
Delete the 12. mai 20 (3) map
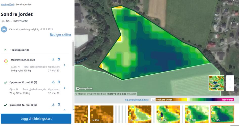coord(59,82)
